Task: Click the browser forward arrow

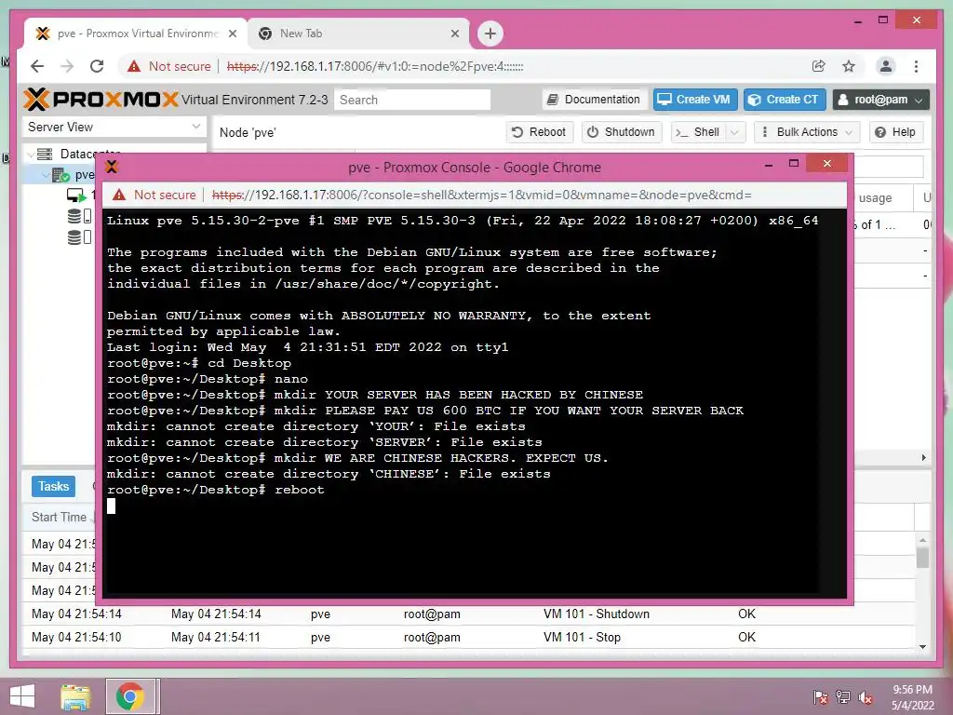Action: click(x=67, y=66)
